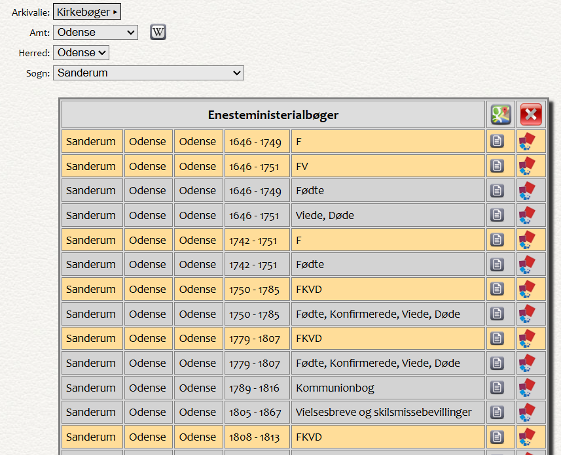Viewport: 561px width, 455px height.
Task: Open the Wikipedia icon next to Amt
Action: coord(158,32)
